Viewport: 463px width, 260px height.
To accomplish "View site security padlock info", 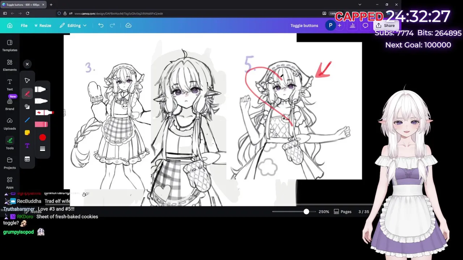I will pos(65,13).
